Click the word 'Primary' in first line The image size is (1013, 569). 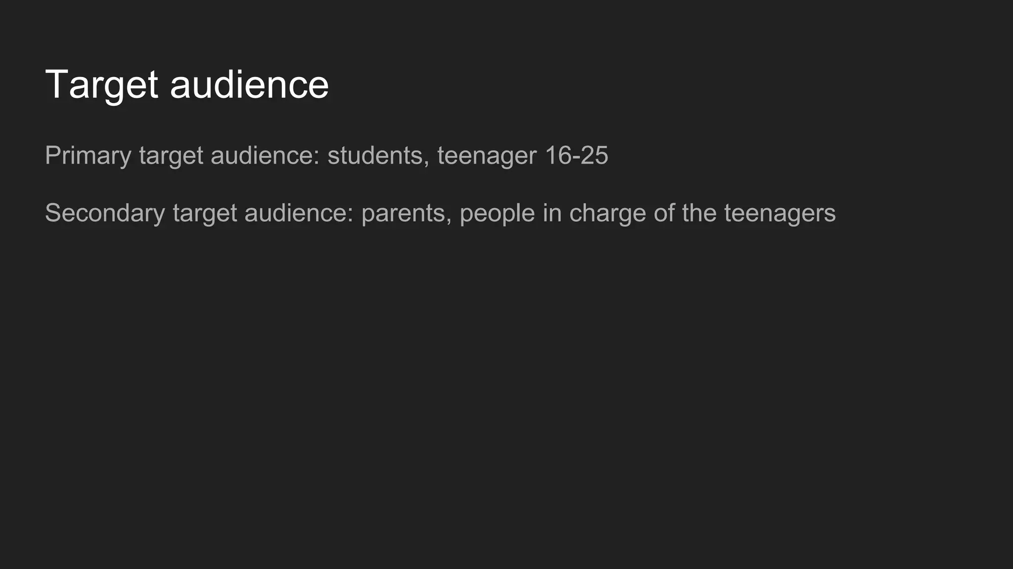[x=88, y=156]
